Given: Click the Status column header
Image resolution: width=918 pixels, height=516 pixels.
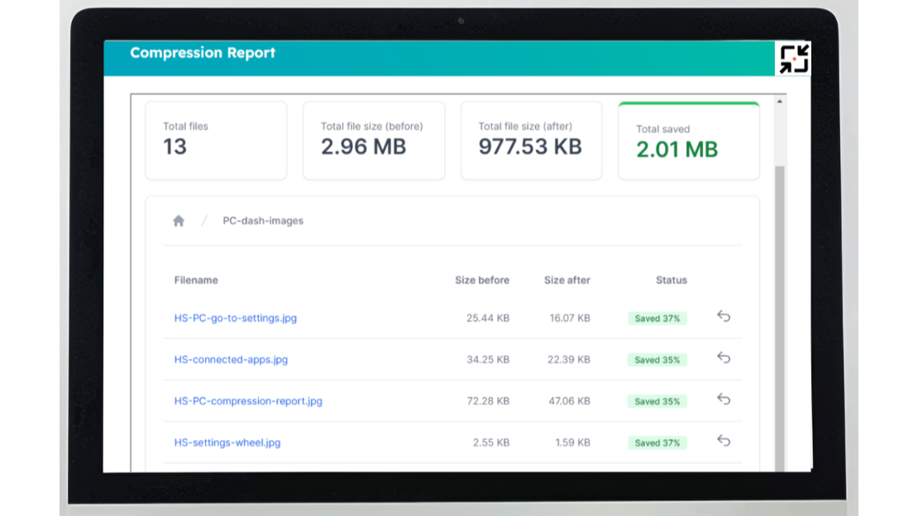Looking at the screenshot, I should click(x=672, y=280).
